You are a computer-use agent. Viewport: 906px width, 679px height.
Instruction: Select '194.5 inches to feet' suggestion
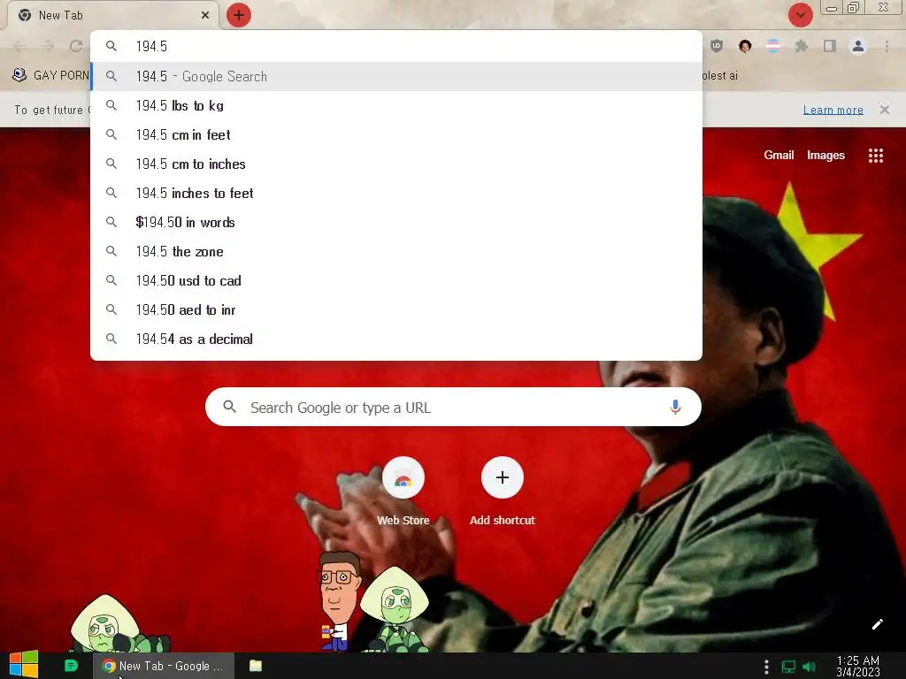396,193
